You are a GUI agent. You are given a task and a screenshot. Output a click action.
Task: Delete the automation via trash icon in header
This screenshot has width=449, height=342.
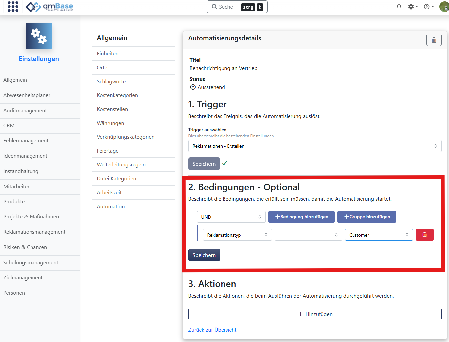(x=434, y=40)
